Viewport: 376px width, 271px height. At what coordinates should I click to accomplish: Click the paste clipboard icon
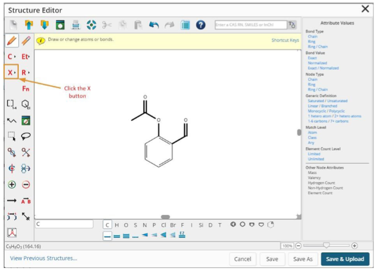point(138,25)
